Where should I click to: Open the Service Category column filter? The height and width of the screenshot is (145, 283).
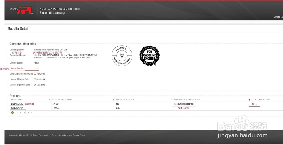coord(171,100)
